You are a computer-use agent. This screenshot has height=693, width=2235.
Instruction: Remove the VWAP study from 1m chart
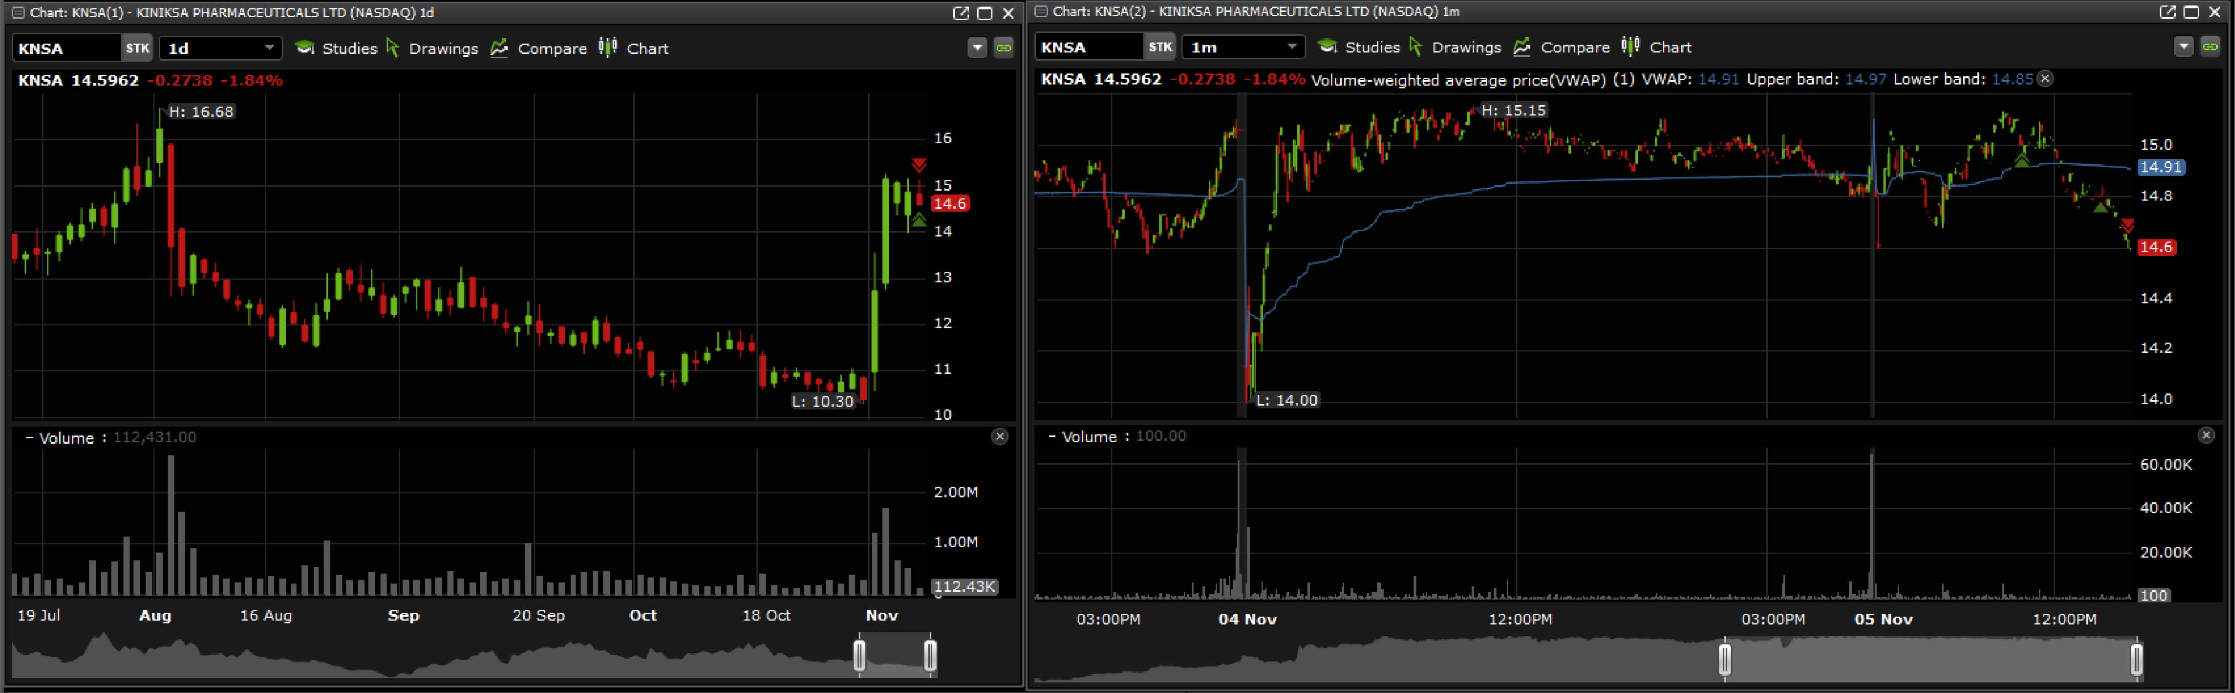coord(2046,79)
